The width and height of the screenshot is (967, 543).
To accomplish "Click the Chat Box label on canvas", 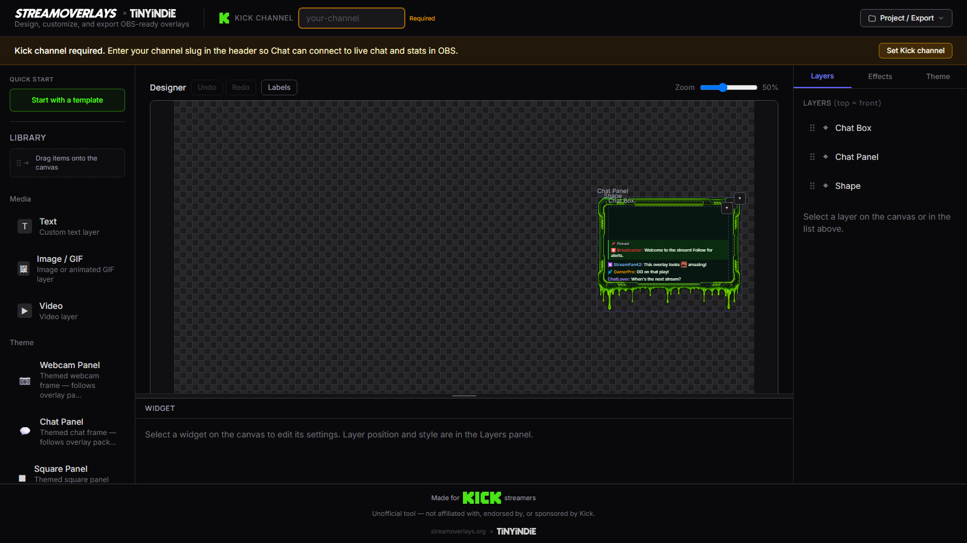I will [621, 201].
